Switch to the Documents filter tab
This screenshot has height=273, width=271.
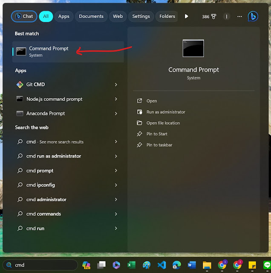tap(91, 16)
